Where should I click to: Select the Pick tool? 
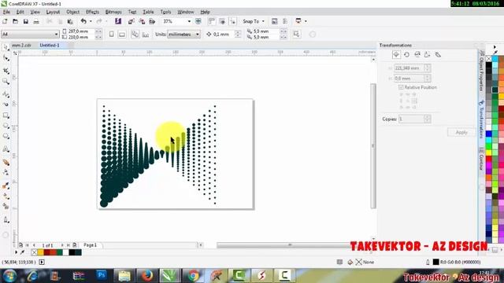coord(6,47)
